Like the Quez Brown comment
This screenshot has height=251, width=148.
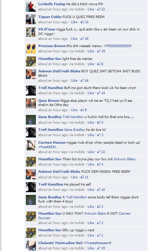point(74,110)
